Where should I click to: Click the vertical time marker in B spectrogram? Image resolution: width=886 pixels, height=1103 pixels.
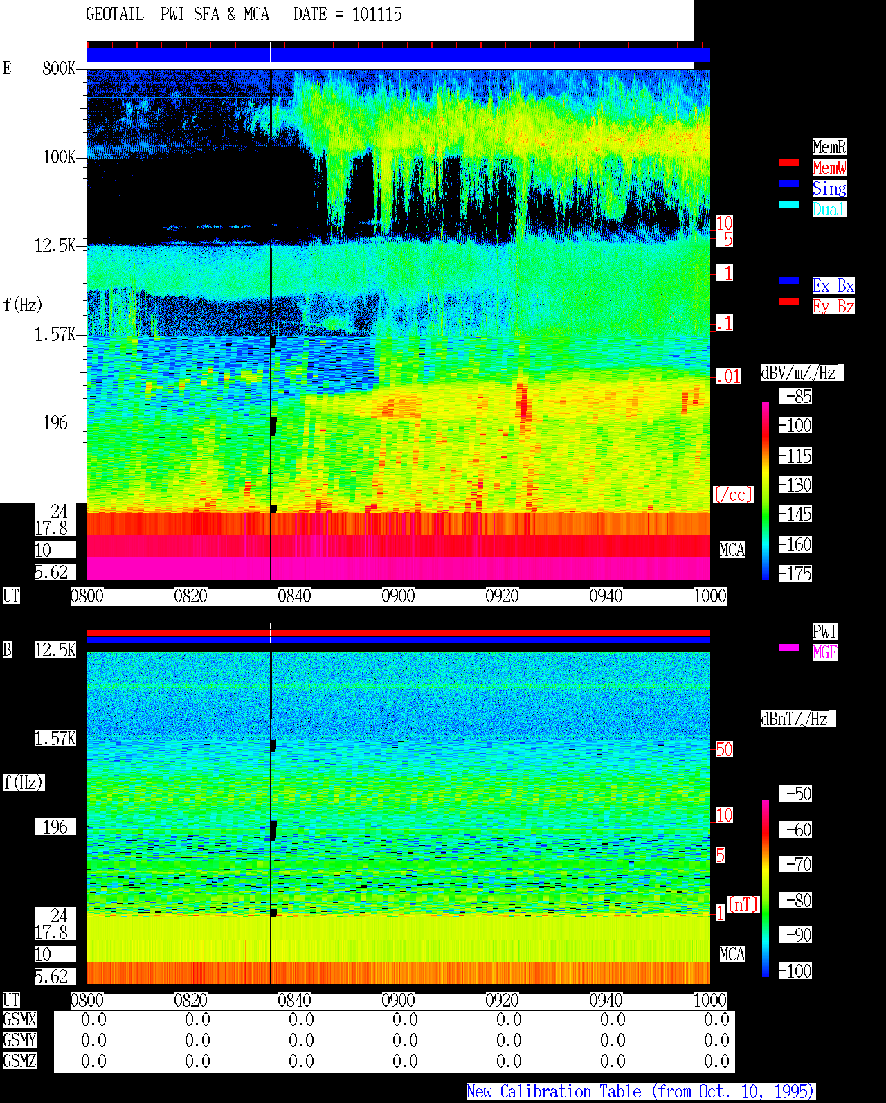pos(270,817)
